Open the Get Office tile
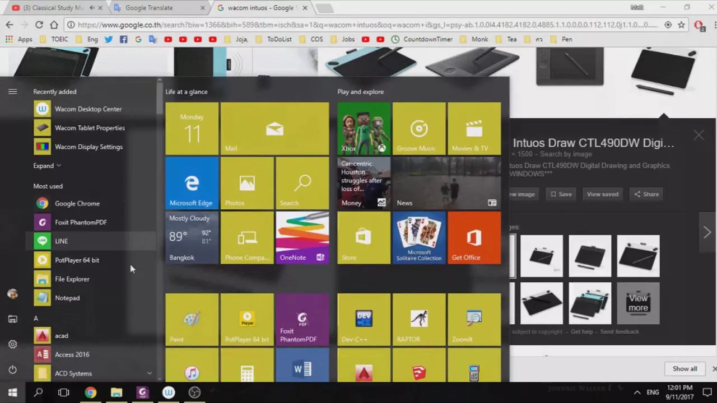The image size is (717, 403). (474, 237)
